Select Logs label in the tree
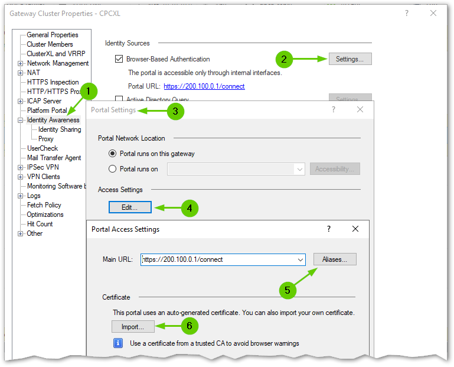Screen dimensions: 454x367 tap(34, 196)
